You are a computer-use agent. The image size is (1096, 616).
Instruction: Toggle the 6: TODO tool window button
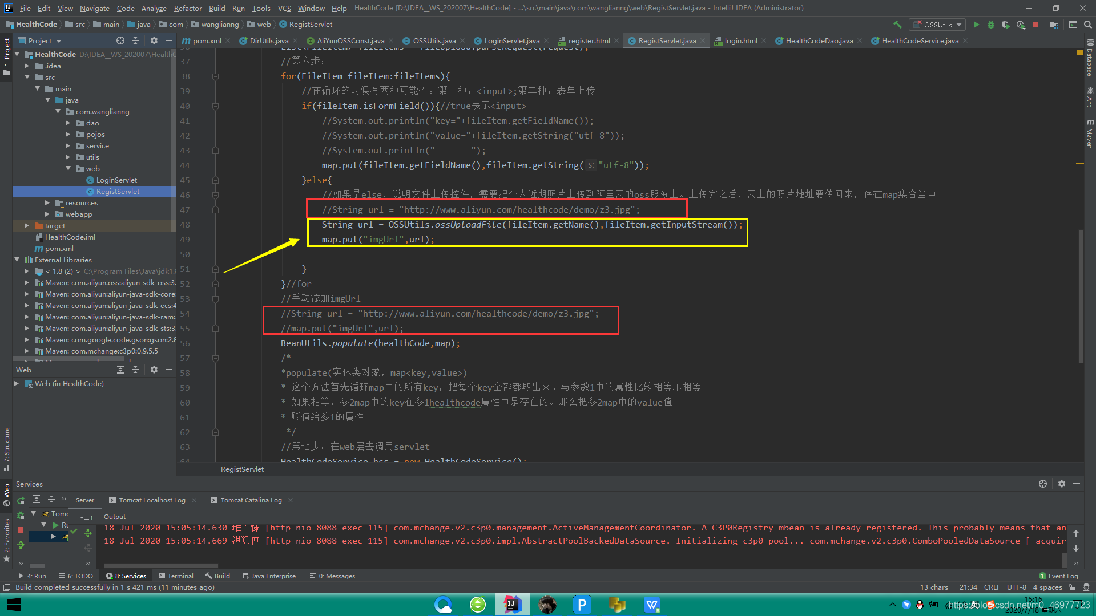(76, 576)
